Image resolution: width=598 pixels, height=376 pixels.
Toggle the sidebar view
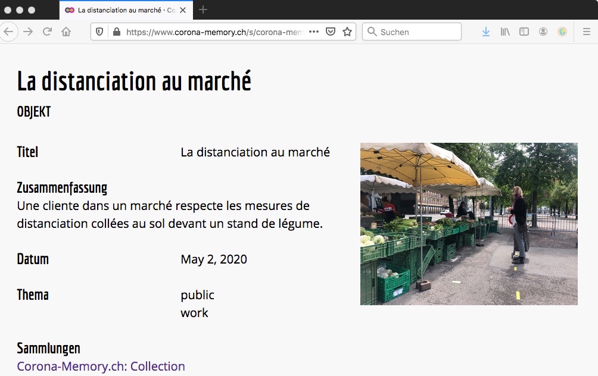pos(524,32)
